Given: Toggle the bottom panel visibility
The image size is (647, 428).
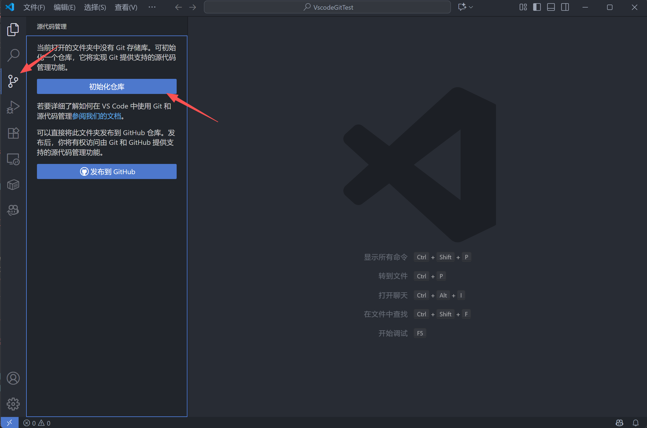Looking at the screenshot, I should [550, 7].
